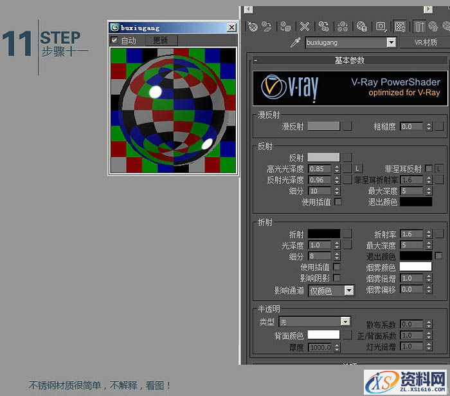The image size is (450, 396).
Task: Click map button next to 光泽度 spinner
Action: [347, 245]
